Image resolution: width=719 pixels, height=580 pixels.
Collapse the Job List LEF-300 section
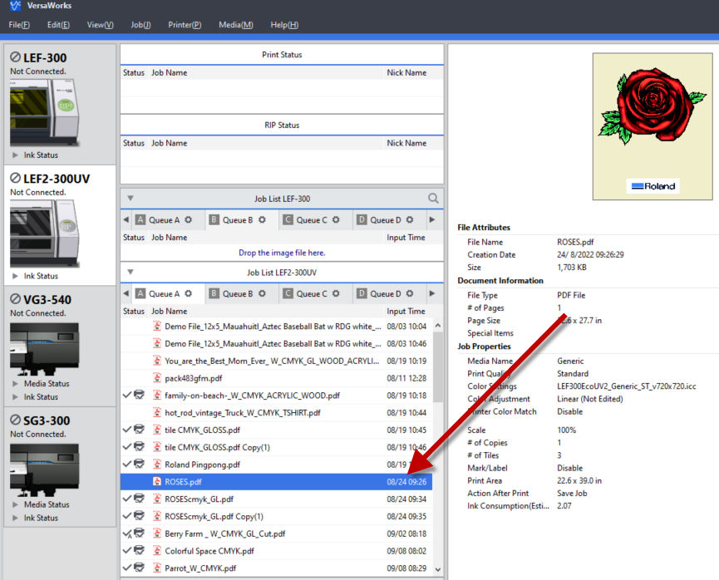click(131, 198)
